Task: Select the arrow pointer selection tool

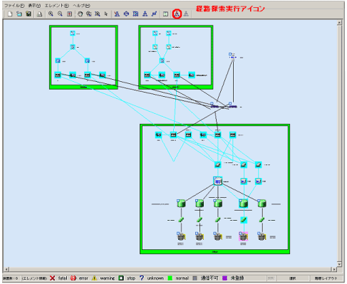Action: [x=106, y=14]
